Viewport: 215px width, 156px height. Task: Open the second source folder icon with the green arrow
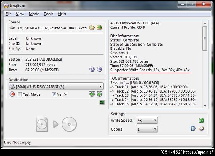click(99, 28)
